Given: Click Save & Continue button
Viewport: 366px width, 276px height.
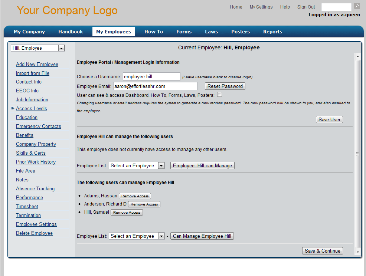Looking at the screenshot, I should click(322, 251).
